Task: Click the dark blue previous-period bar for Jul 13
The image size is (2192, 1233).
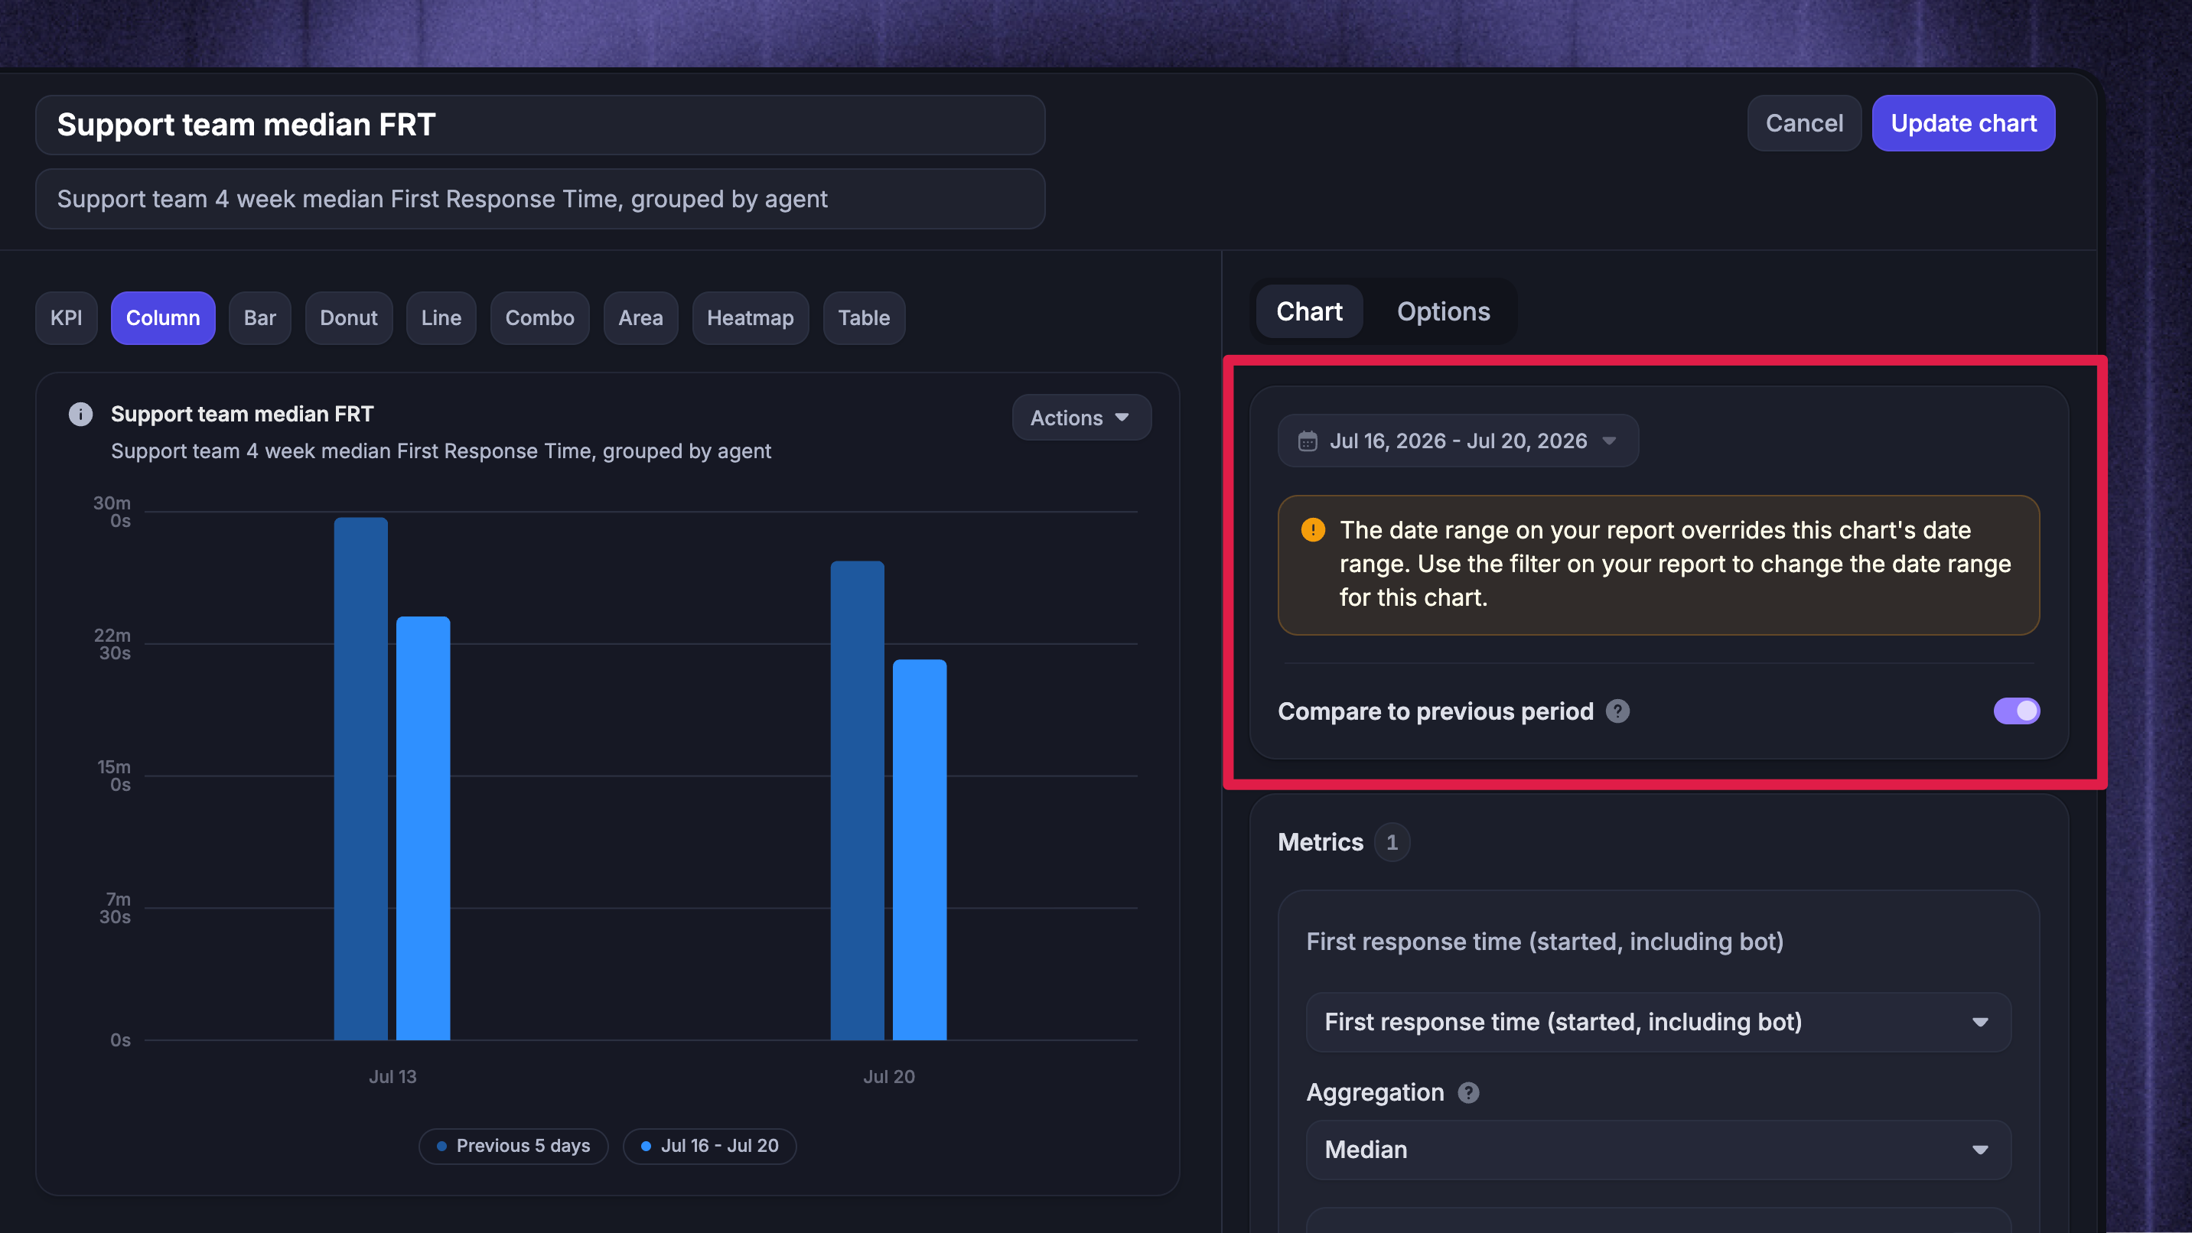Action: (361, 779)
